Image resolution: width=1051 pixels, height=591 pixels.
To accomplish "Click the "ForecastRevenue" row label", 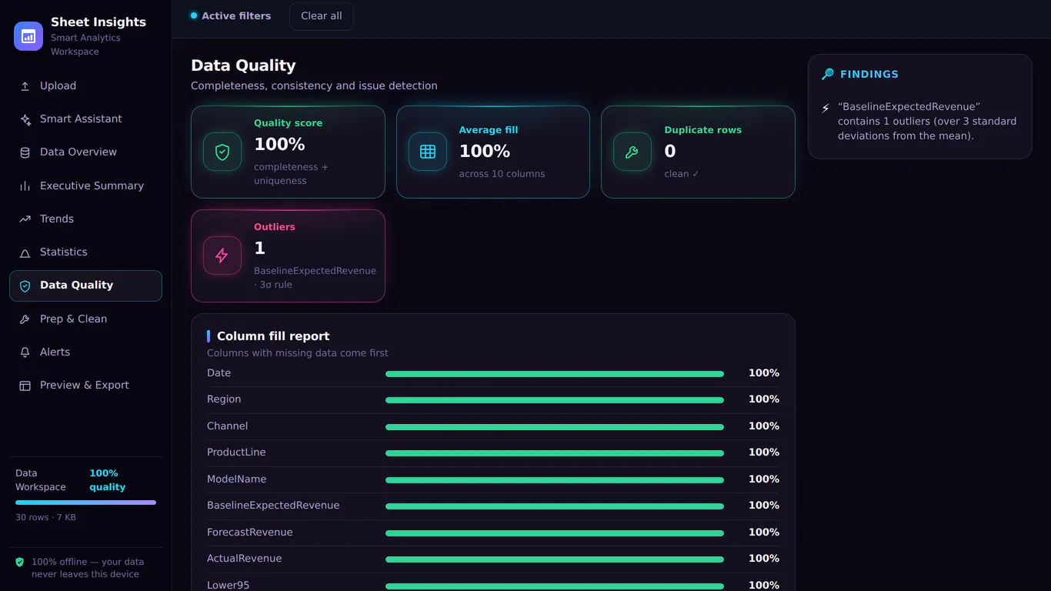I will pos(249,533).
